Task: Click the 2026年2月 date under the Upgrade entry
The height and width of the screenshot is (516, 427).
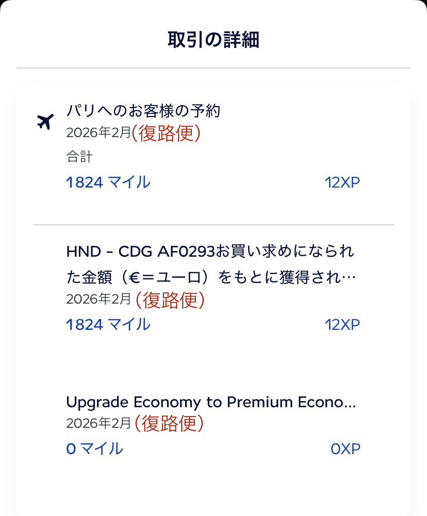Action: click(x=98, y=423)
